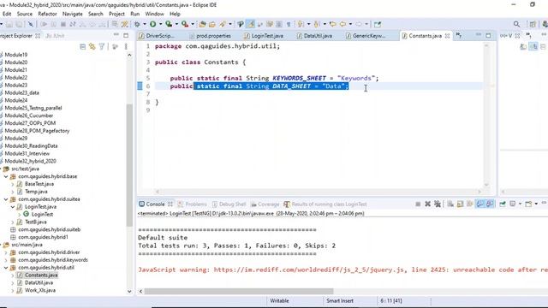Click the Quick Access magnifier icon

pyautogui.click(x=516, y=24)
